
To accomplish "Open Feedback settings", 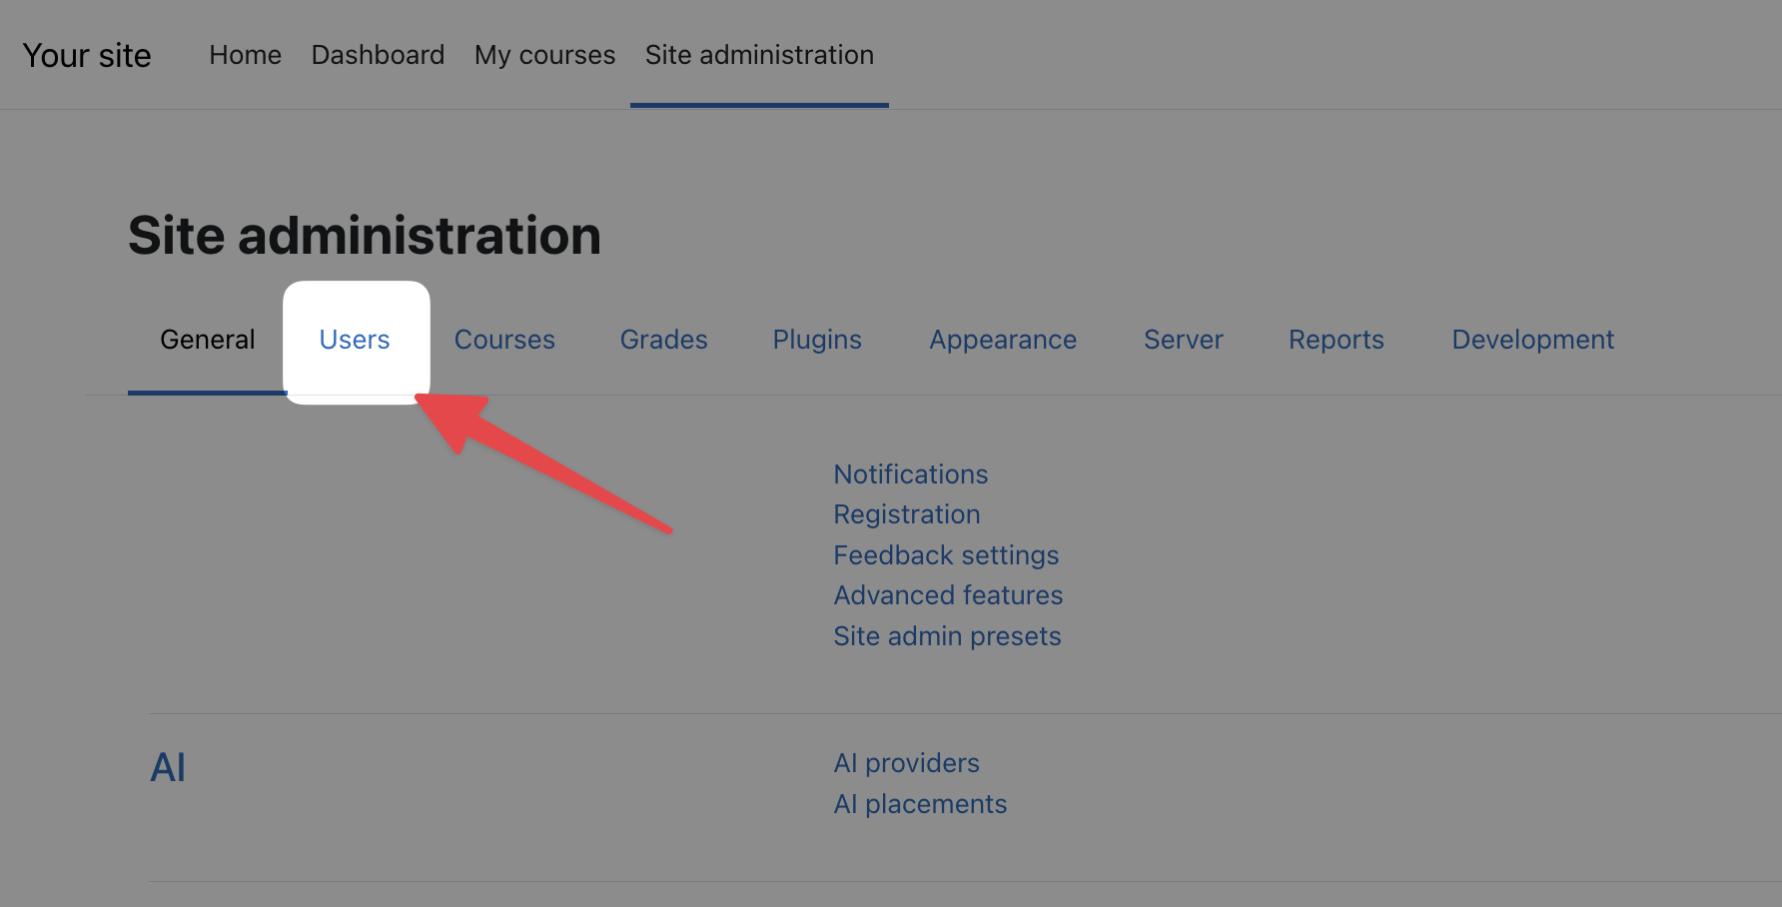I will pos(946,555).
